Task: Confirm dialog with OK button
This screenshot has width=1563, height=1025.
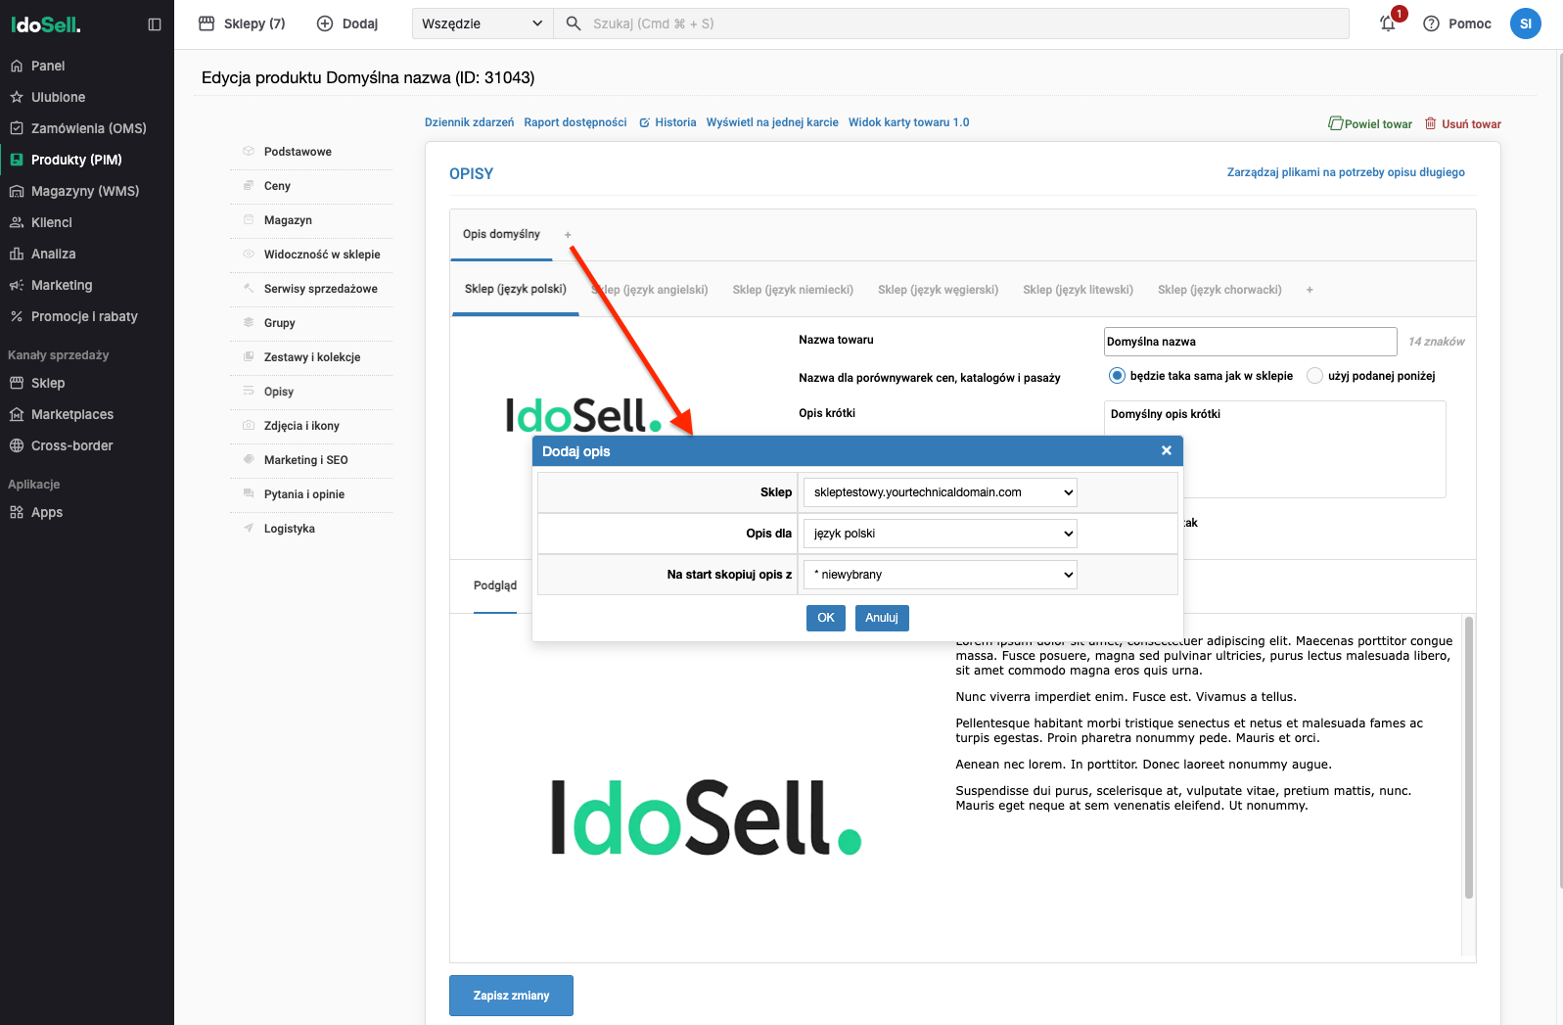Action: 826,618
